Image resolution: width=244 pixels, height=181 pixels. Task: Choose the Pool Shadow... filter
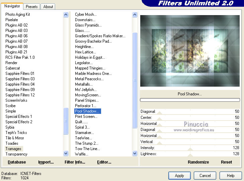(x=88, y=111)
